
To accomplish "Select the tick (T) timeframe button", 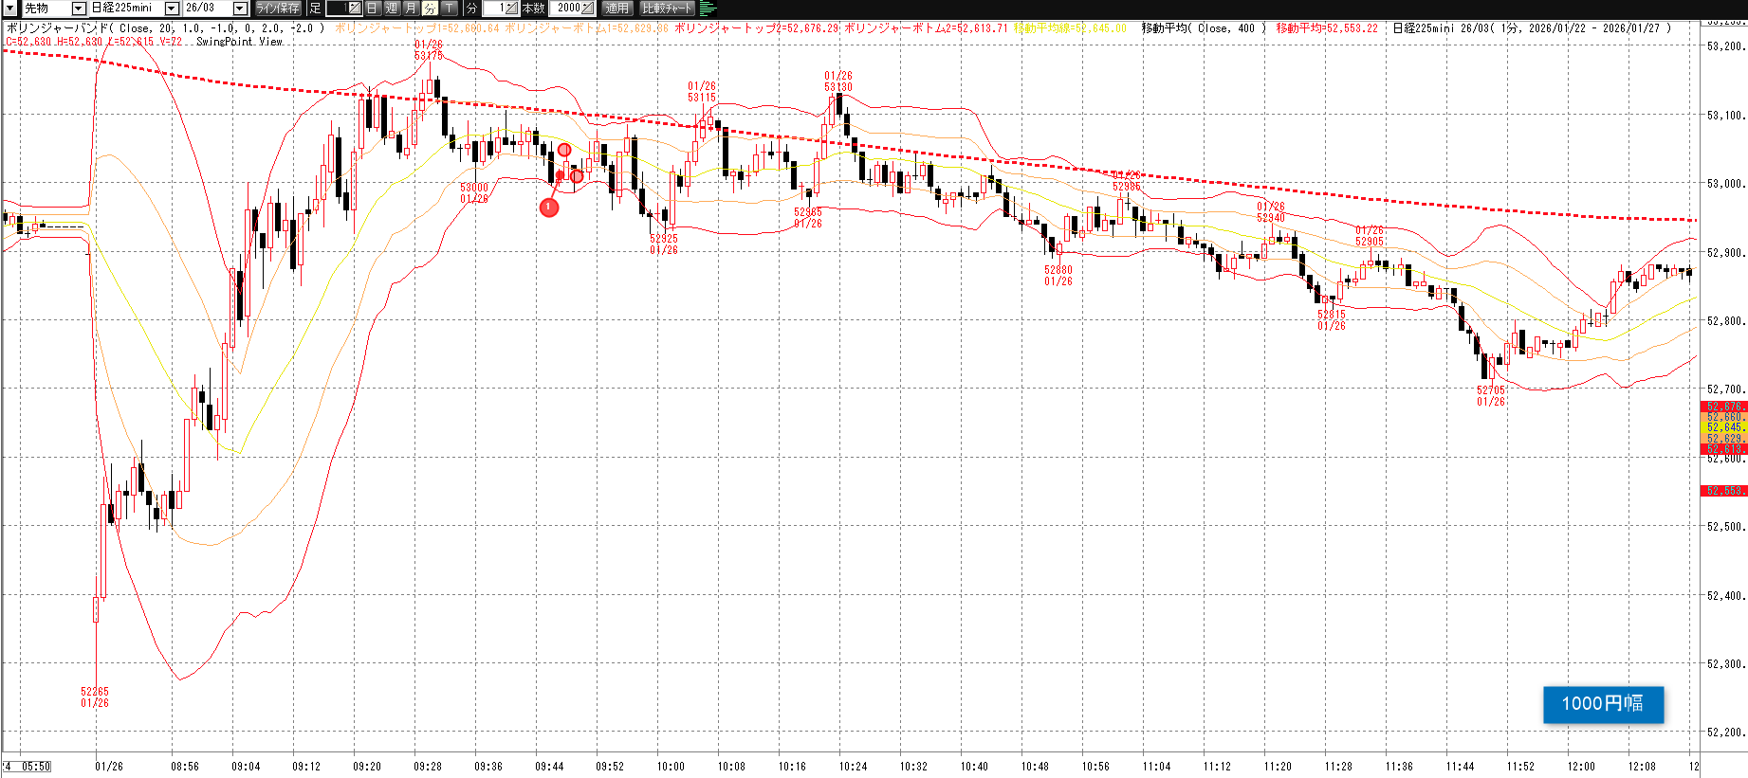I will pos(449,9).
